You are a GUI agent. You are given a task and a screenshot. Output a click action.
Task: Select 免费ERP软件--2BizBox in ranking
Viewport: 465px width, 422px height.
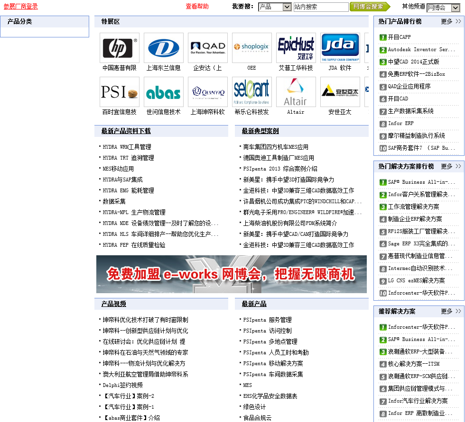[417, 74]
